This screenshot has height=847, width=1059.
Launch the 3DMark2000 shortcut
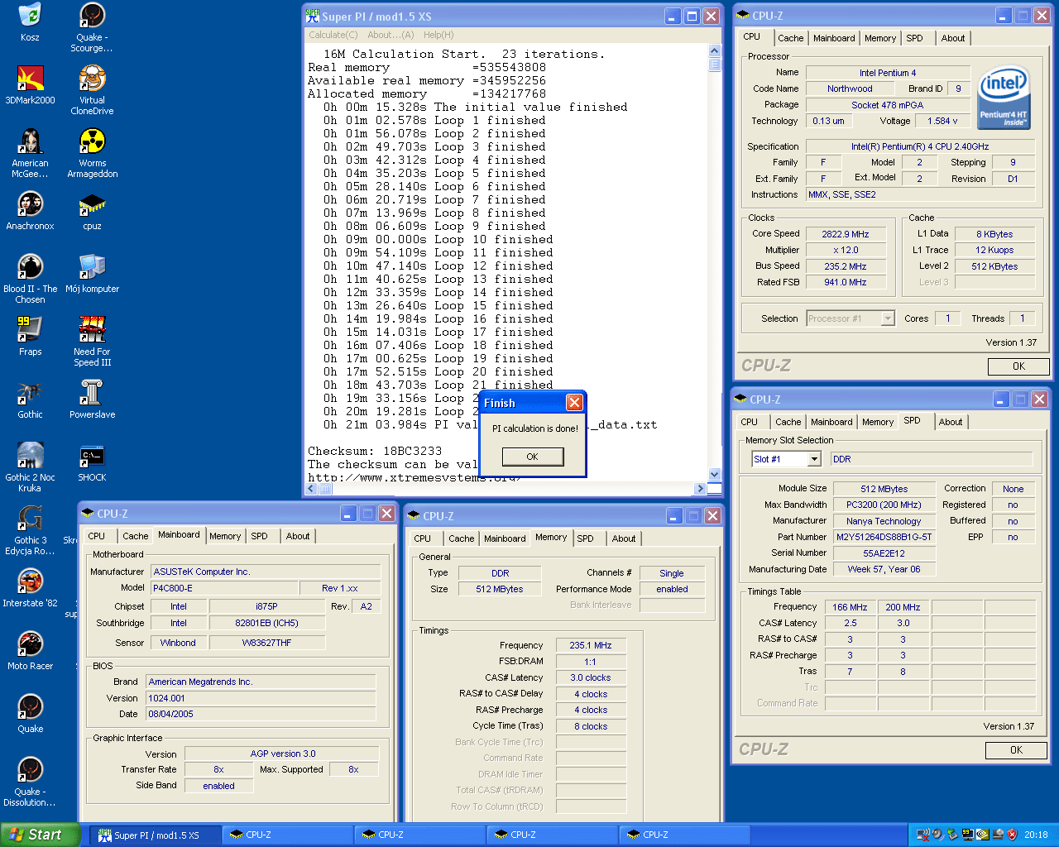tap(30, 85)
